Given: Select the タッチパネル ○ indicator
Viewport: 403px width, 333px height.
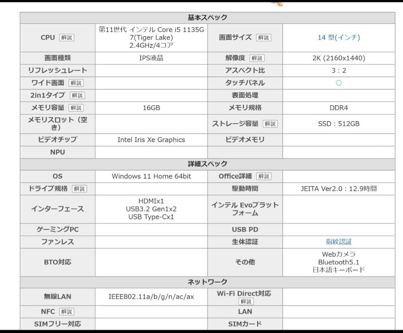Looking at the screenshot, I should click(338, 83).
